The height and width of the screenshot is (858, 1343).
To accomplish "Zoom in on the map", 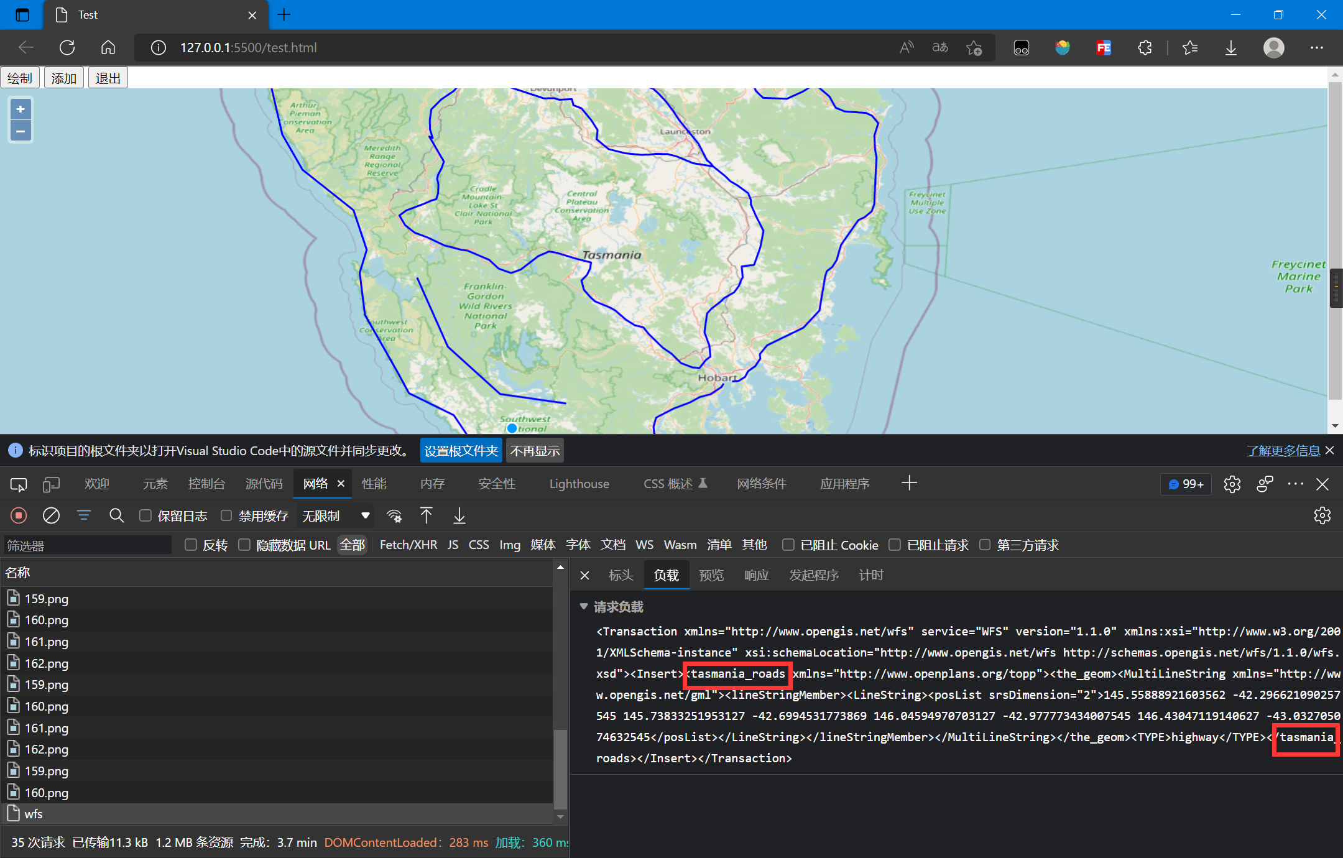I will click(x=21, y=109).
